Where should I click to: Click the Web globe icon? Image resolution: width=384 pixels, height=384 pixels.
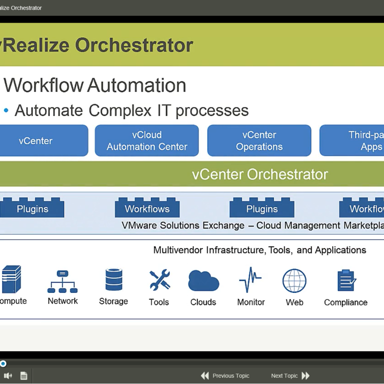click(294, 281)
